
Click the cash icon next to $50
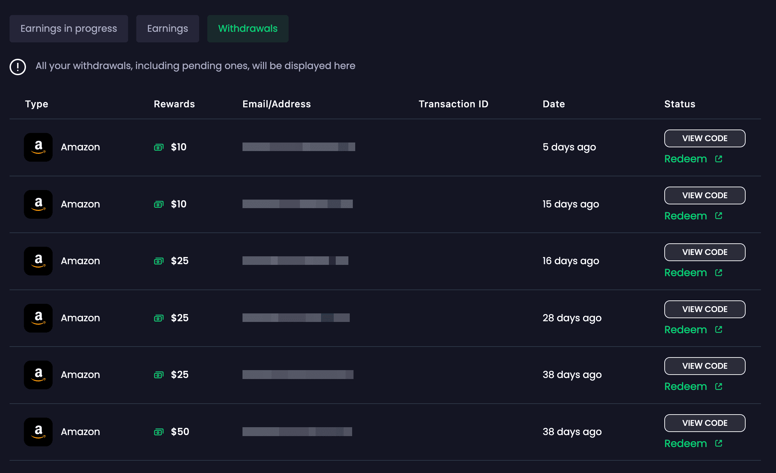[x=159, y=432]
